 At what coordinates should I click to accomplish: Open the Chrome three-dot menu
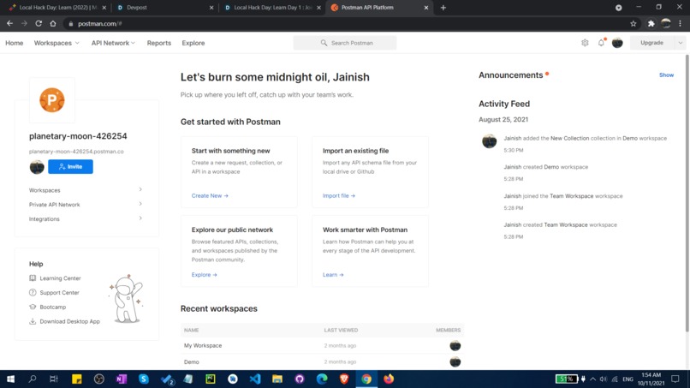pyautogui.click(x=681, y=24)
